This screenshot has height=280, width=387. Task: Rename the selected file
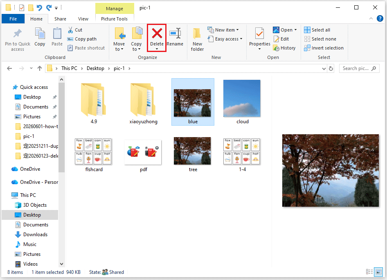175,37
